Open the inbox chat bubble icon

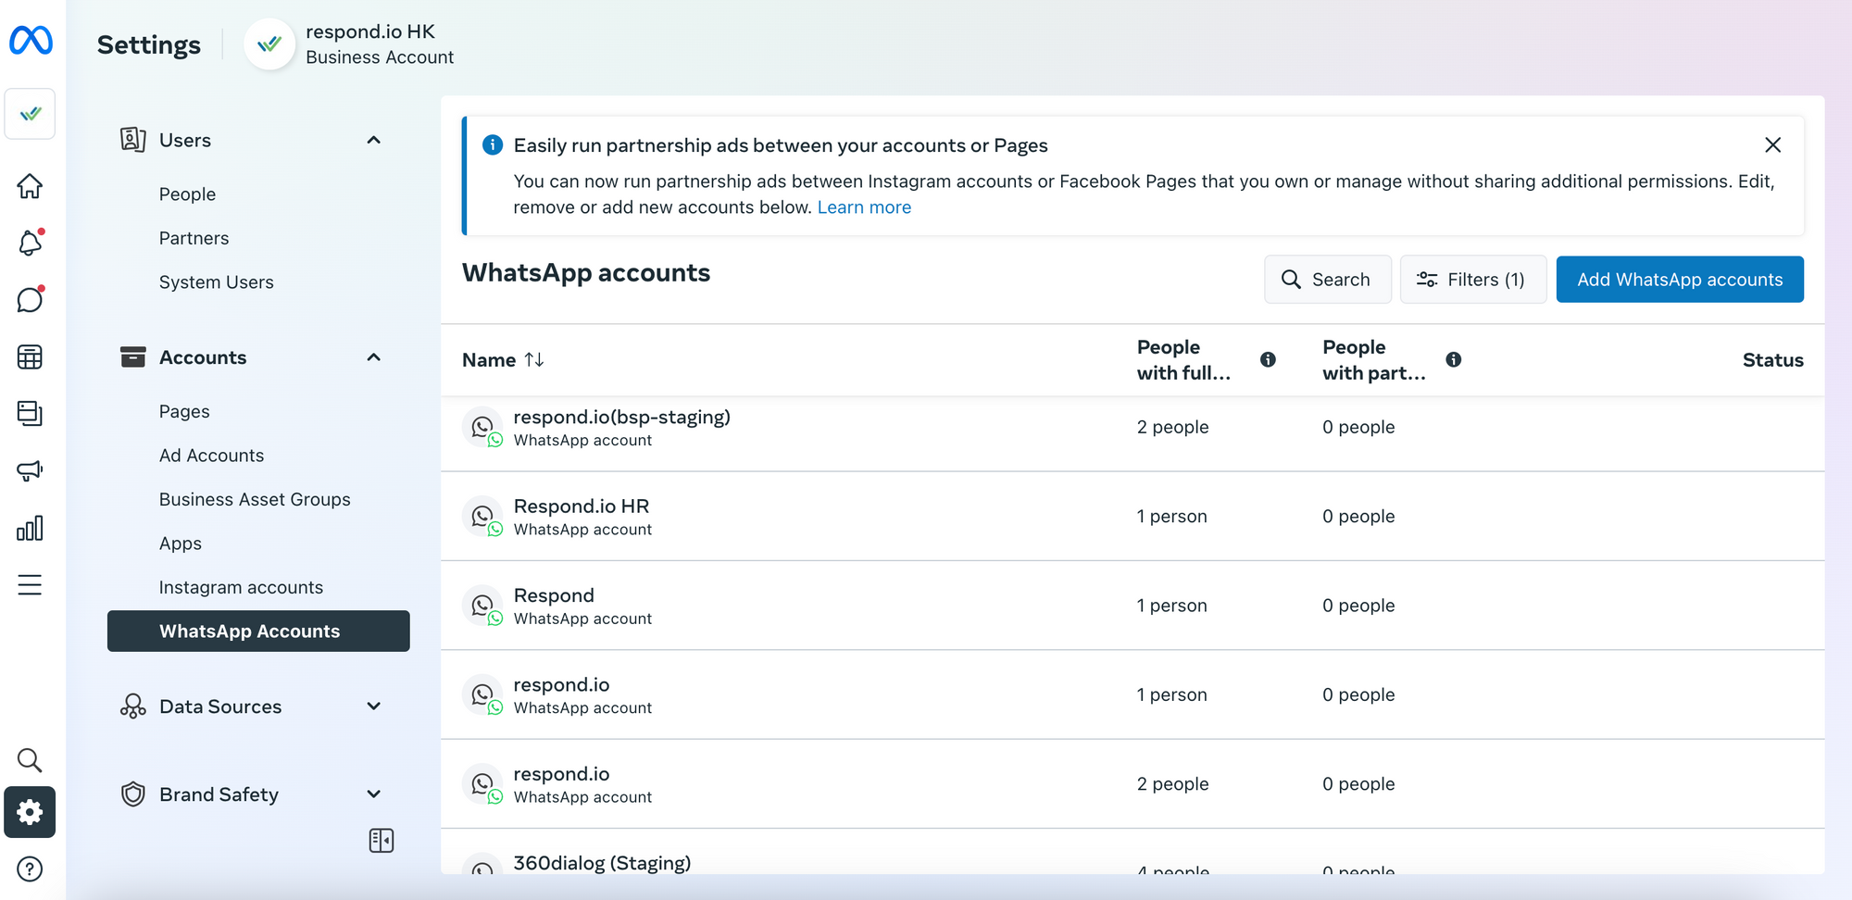[30, 300]
